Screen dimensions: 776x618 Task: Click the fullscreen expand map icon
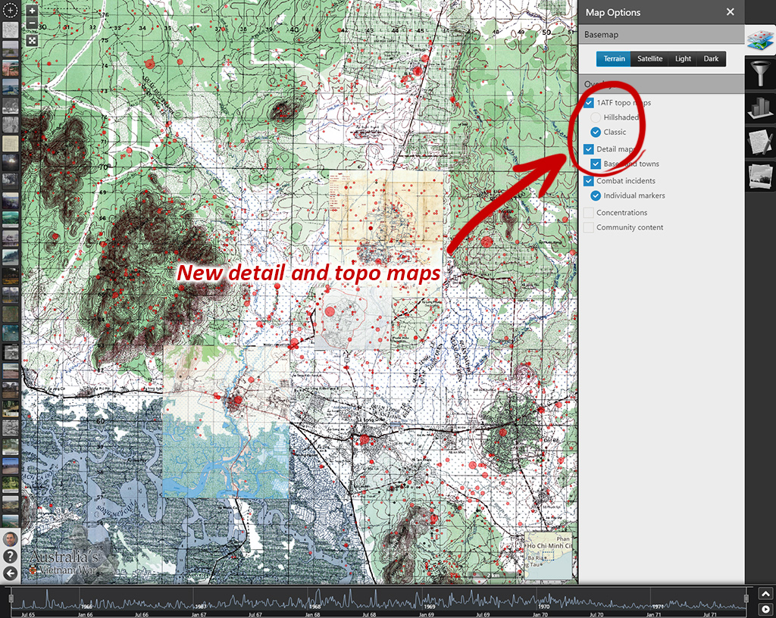32,40
